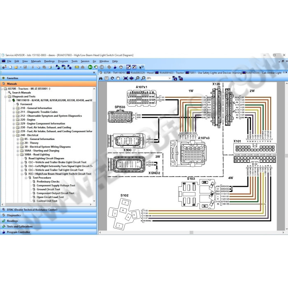Select Search Manuals in the tree
The image size is (288, 288).
pyautogui.click(x=21, y=93)
